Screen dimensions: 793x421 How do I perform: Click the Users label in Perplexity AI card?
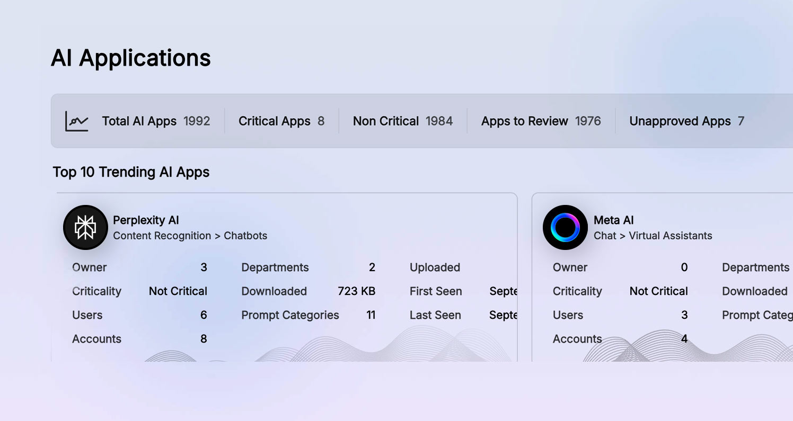point(87,315)
